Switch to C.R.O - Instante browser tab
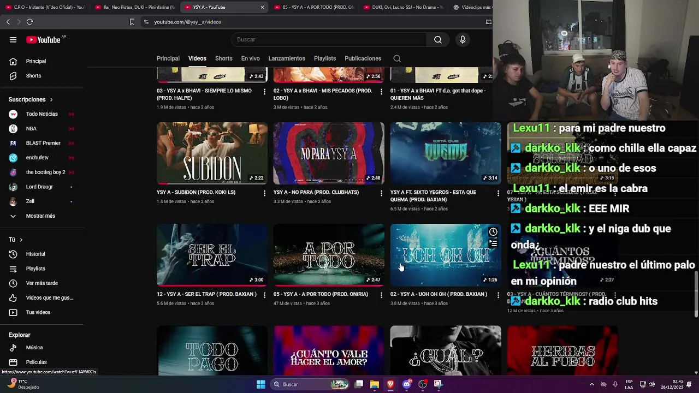Viewport: 699px width, 393px height. click(x=45, y=7)
